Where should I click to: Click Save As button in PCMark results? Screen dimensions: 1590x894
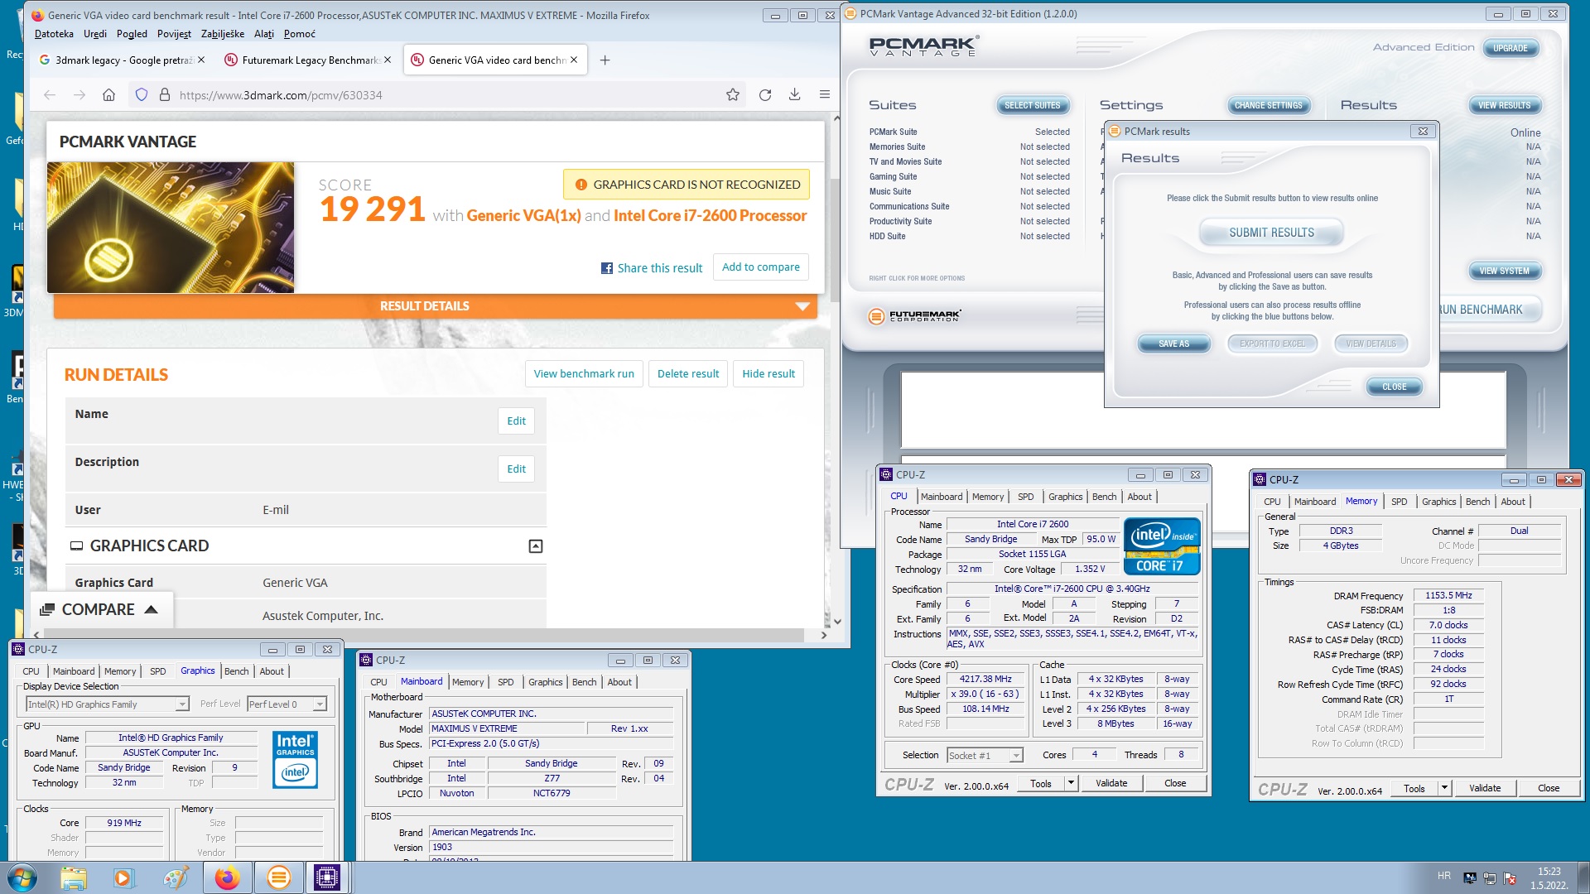click(1173, 344)
